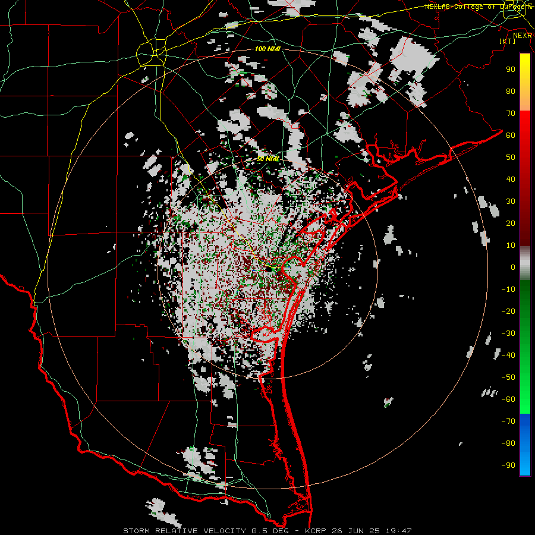Click the 50 value on velocity scale
The image size is (535, 535).
(511, 158)
